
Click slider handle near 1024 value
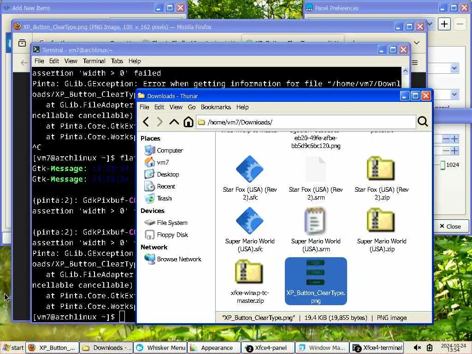[442, 165]
